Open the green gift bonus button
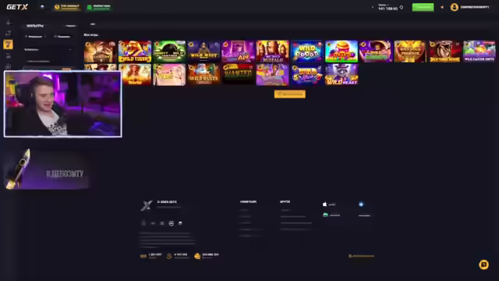Viewport: 499px width, 281px height. tap(99, 7)
